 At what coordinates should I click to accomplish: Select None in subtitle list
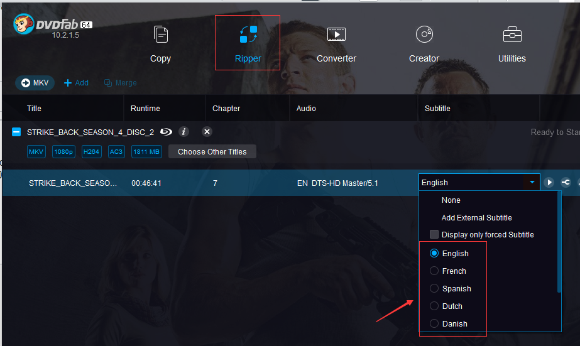(451, 200)
